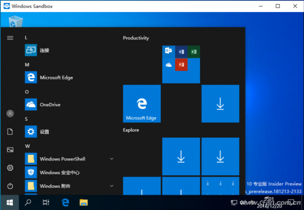Open the 连接 (Connect) app icon
The image size is (304, 210).
click(31, 50)
